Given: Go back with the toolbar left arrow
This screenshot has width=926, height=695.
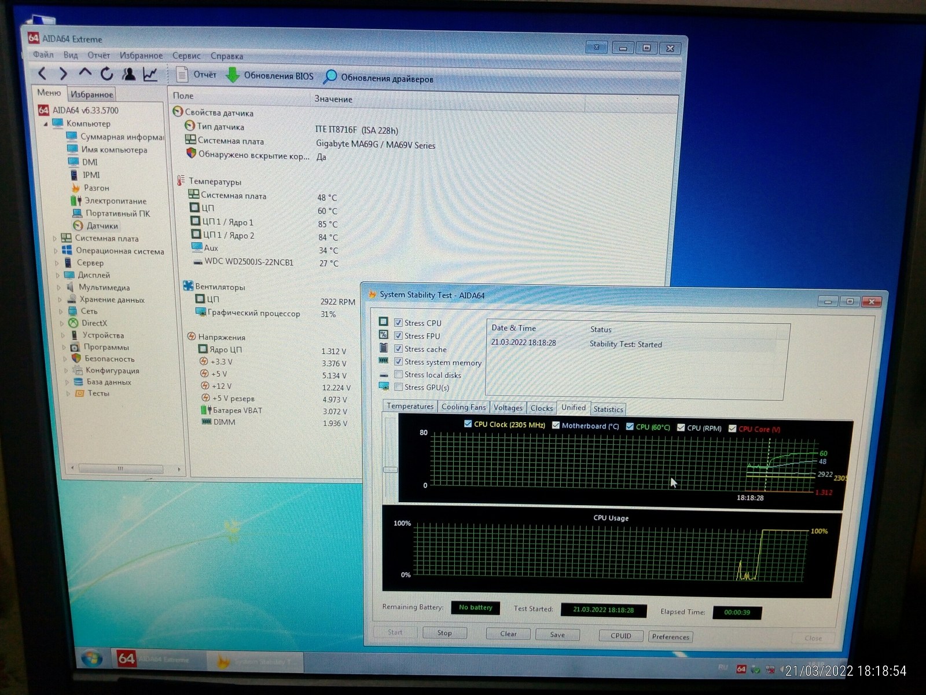Looking at the screenshot, I should tap(42, 74).
